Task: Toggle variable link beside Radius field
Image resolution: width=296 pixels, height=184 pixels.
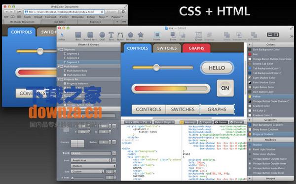Action: 114,142
